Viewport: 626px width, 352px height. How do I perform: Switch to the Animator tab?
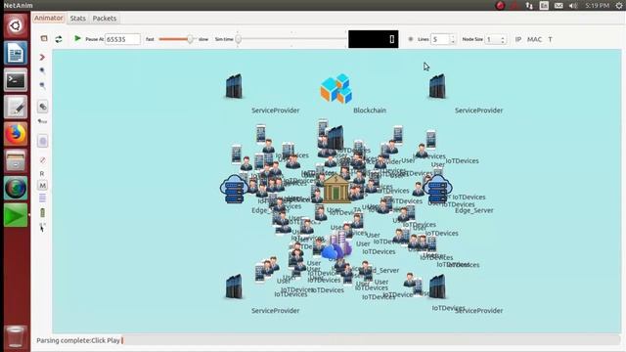click(48, 18)
